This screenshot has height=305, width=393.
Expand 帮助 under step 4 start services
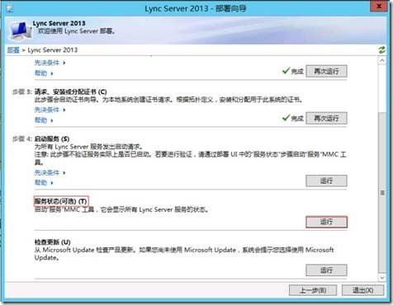click(x=44, y=183)
